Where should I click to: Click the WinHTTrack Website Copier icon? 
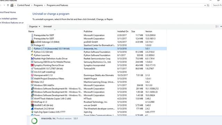pos(32,99)
